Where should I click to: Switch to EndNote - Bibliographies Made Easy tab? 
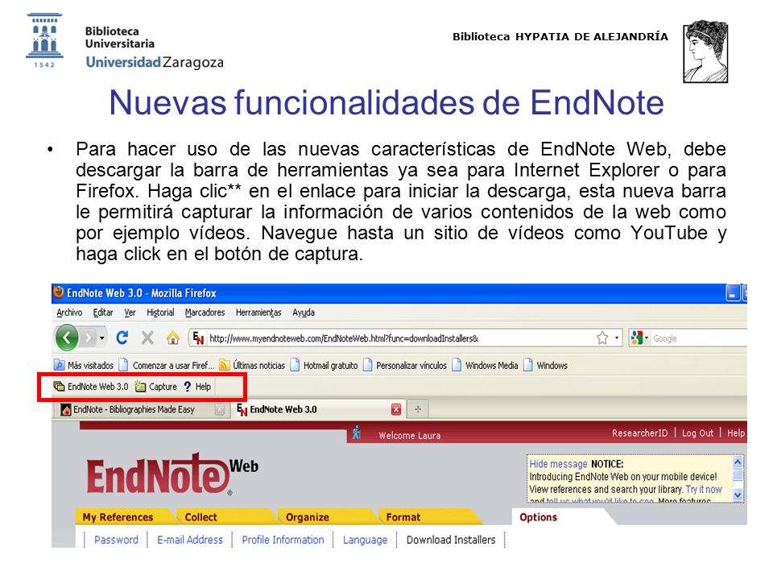click(135, 409)
